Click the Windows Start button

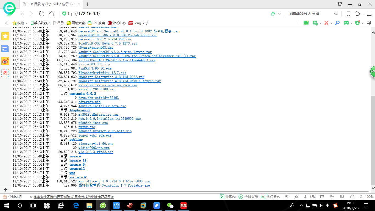pyautogui.click(x=6, y=206)
